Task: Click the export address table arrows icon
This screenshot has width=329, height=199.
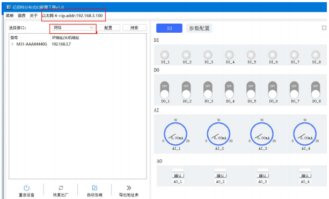Action: pyautogui.click(x=129, y=188)
